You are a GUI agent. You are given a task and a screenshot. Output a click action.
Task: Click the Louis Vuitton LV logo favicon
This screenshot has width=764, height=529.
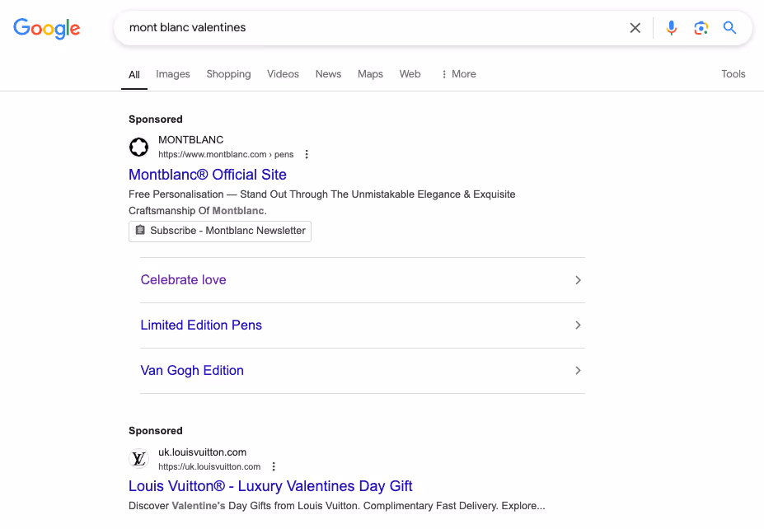138,458
